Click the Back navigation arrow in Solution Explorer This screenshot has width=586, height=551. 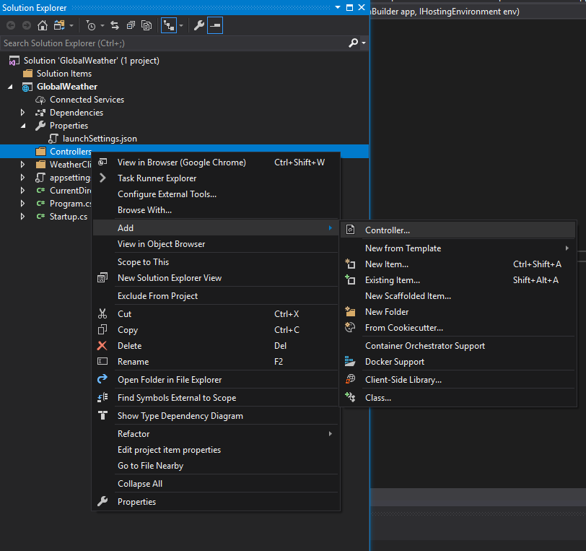[x=11, y=25]
